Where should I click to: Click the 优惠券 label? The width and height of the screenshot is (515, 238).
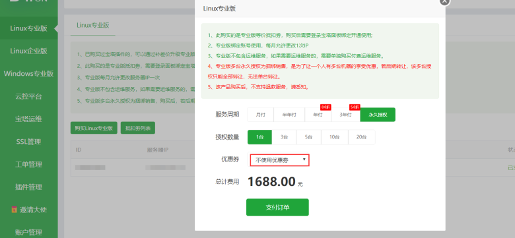(230, 160)
